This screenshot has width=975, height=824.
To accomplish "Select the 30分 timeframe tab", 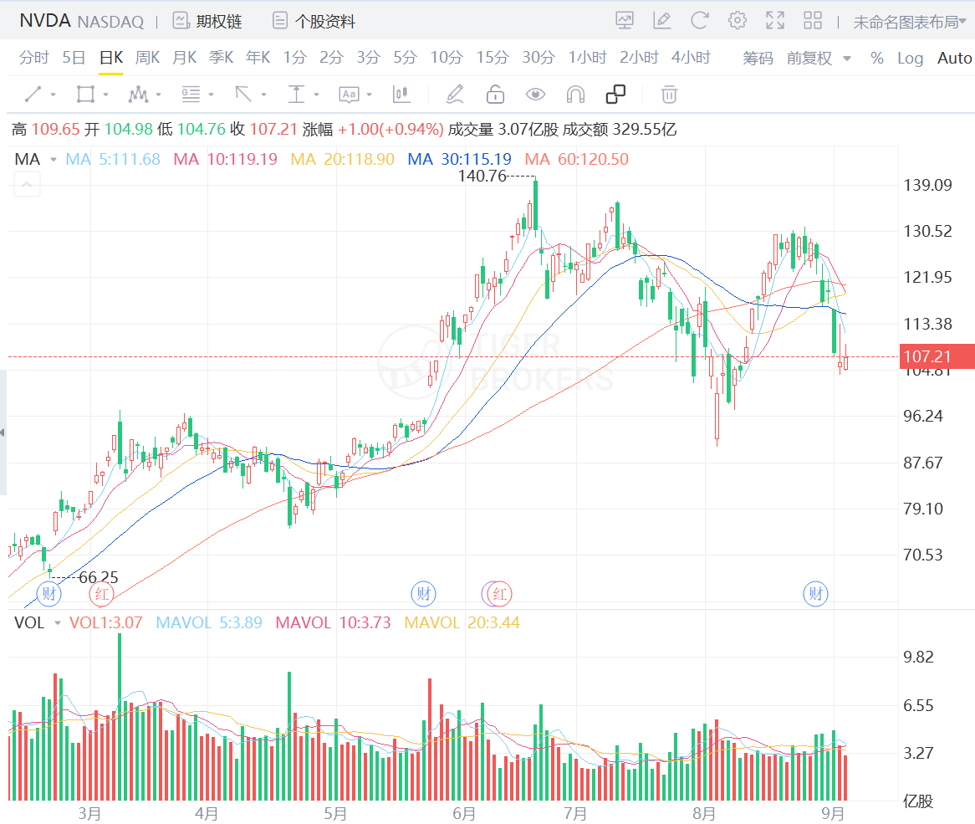I will 538,58.
